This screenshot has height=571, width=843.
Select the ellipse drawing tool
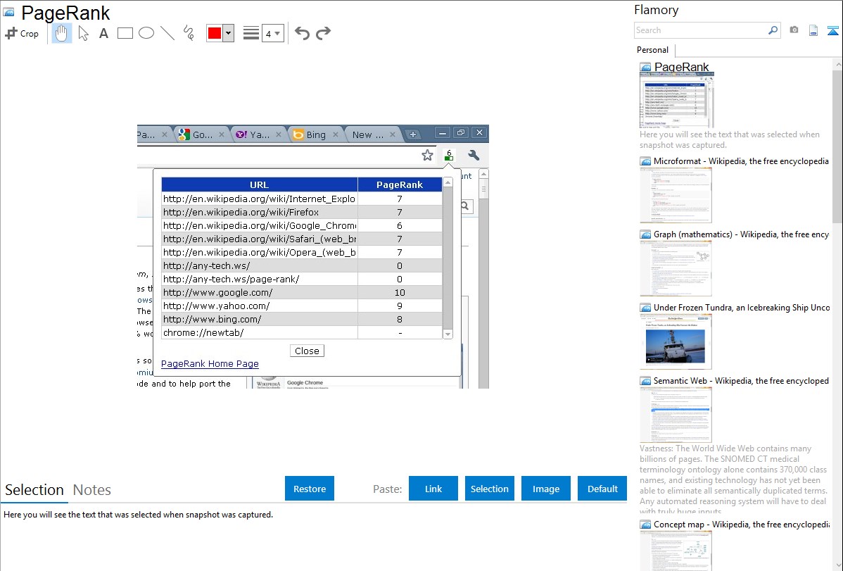click(146, 33)
